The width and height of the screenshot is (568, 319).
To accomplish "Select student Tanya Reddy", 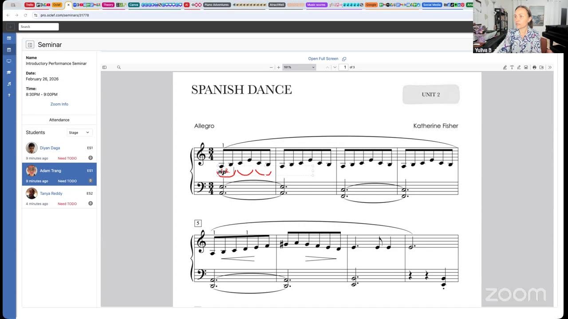I will click(x=51, y=194).
